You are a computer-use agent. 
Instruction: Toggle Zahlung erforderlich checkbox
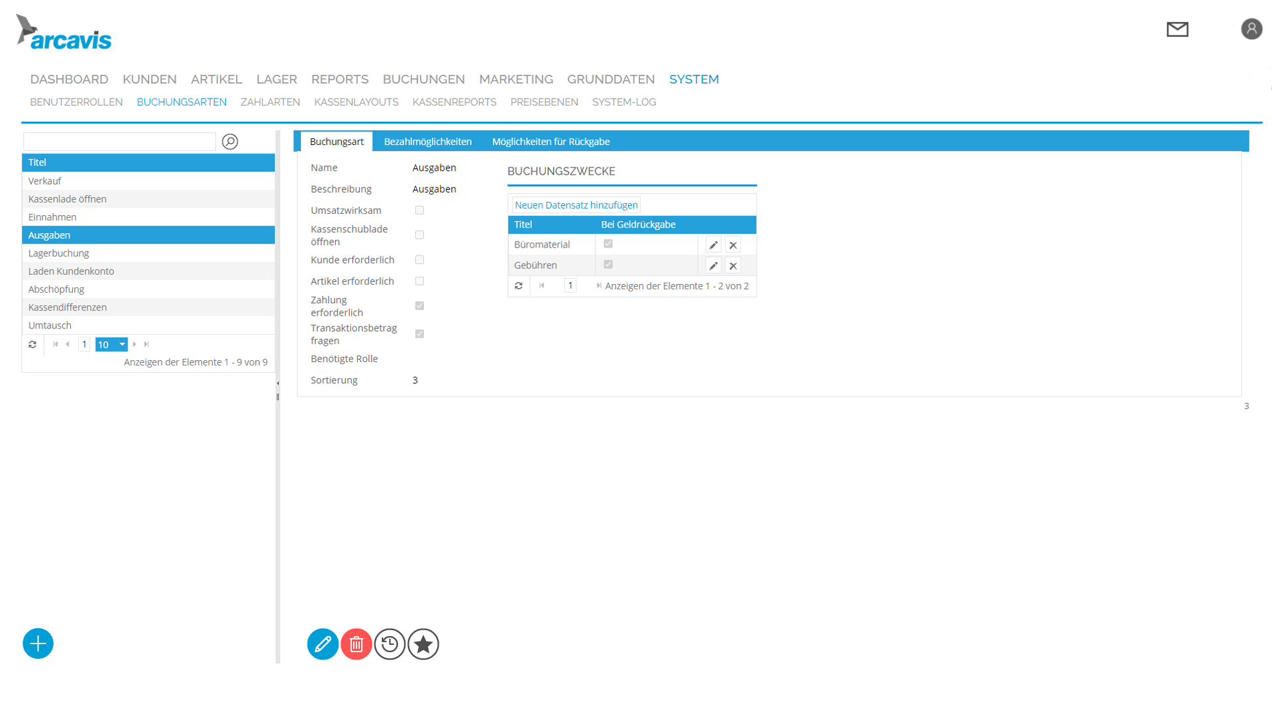coord(419,306)
